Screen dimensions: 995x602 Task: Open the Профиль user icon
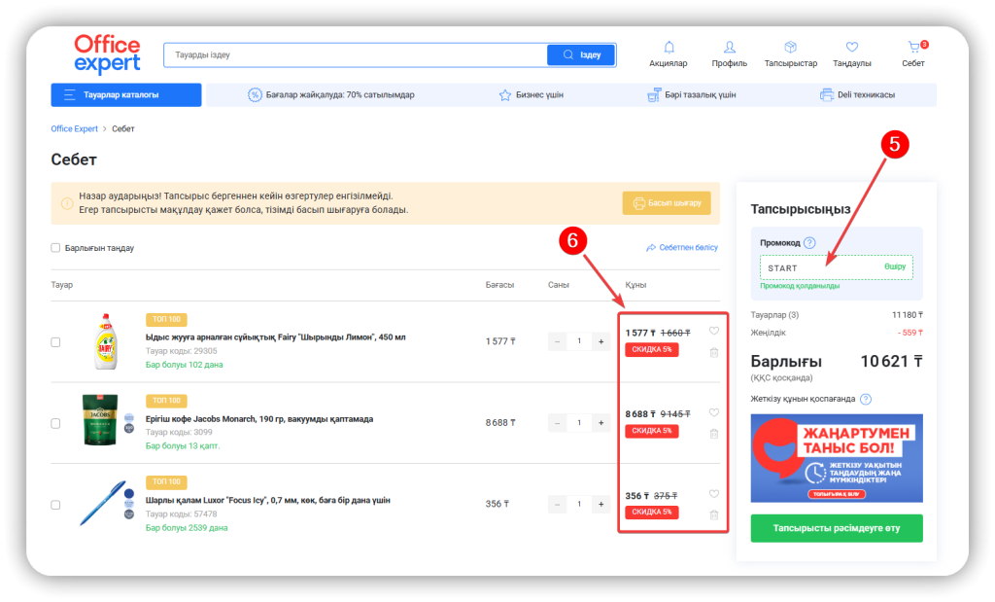(729, 48)
